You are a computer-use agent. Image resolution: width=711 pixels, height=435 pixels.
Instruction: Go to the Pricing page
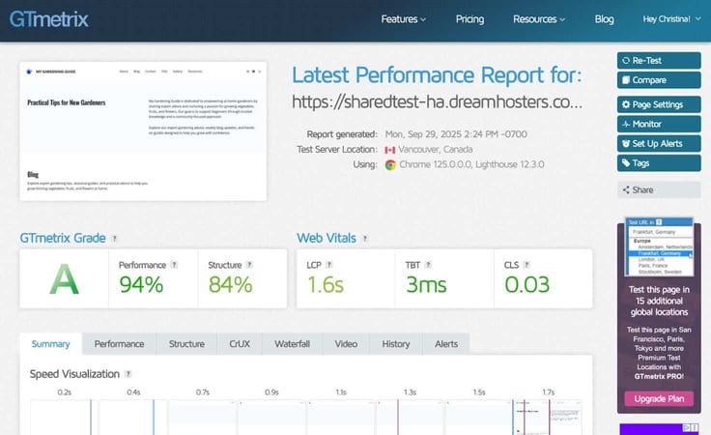[469, 19]
